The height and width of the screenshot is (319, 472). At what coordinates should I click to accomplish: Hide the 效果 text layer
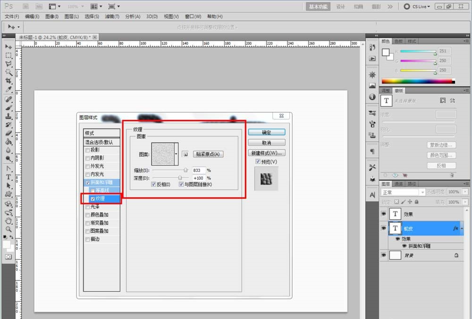[x=383, y=214]
